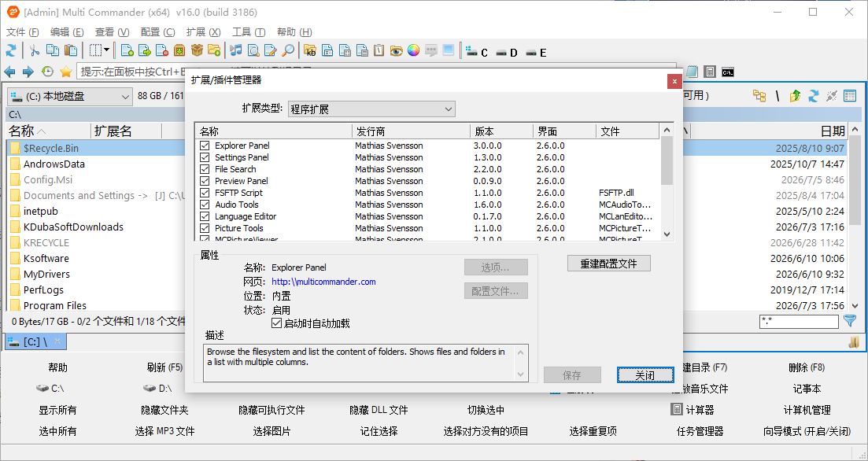
Task: Click the clipboard paste icon
Action: pos(70,51)
